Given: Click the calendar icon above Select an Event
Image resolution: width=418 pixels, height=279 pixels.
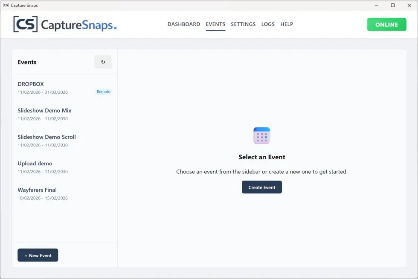Looking at the screenshot, I should click(261, 135).
